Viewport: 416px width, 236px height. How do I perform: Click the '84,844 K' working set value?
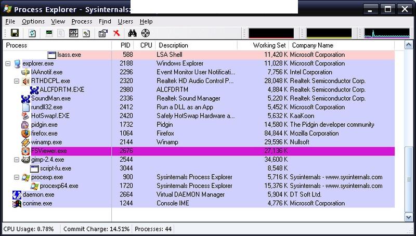coord(276,134)
